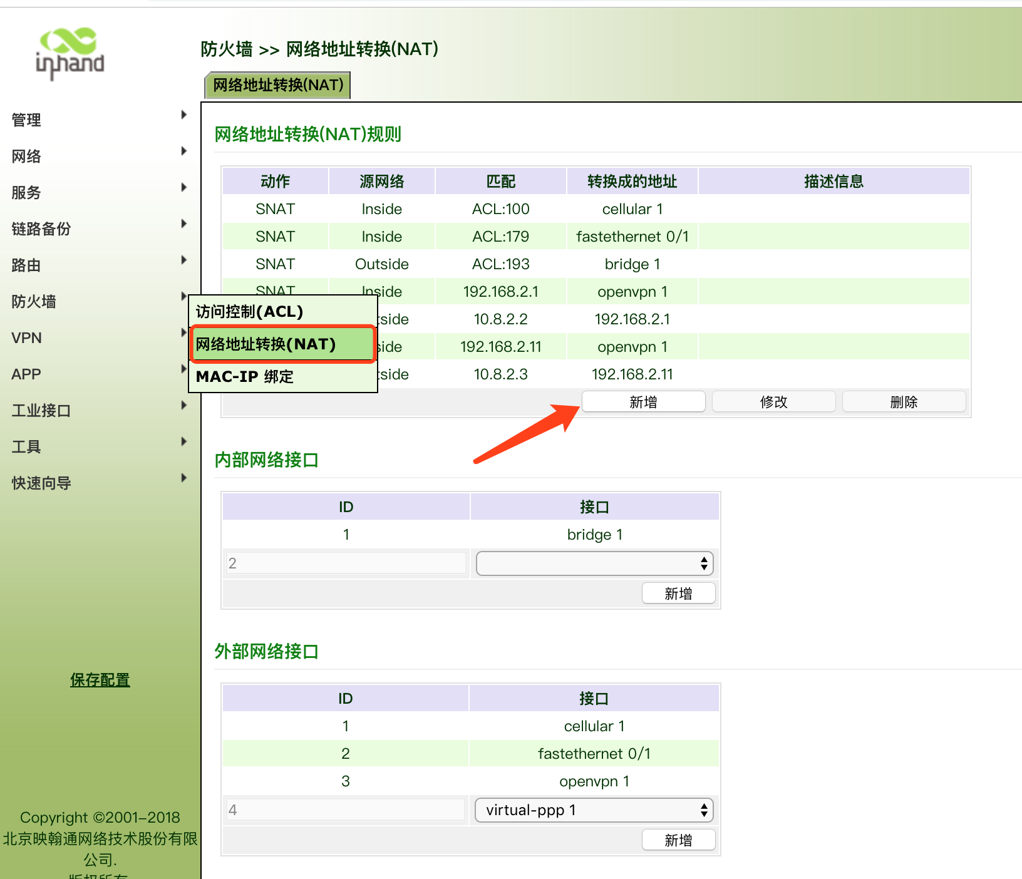Viewport: 1022px width, 879px height.
Task: Click outside interface ID input field
Action: 346,810
